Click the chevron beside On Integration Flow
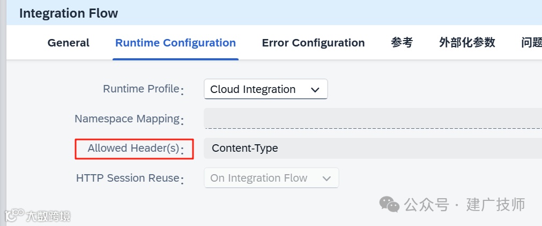This screenshot has width=542, height=226. (326, 178)
